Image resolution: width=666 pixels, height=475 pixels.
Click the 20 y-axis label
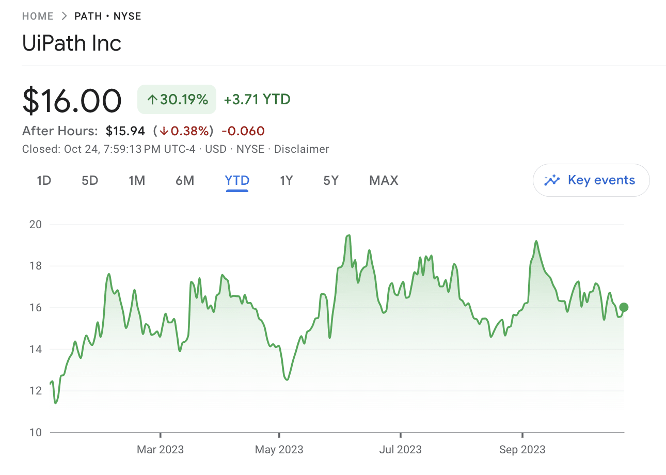click(x=36, y=225)
